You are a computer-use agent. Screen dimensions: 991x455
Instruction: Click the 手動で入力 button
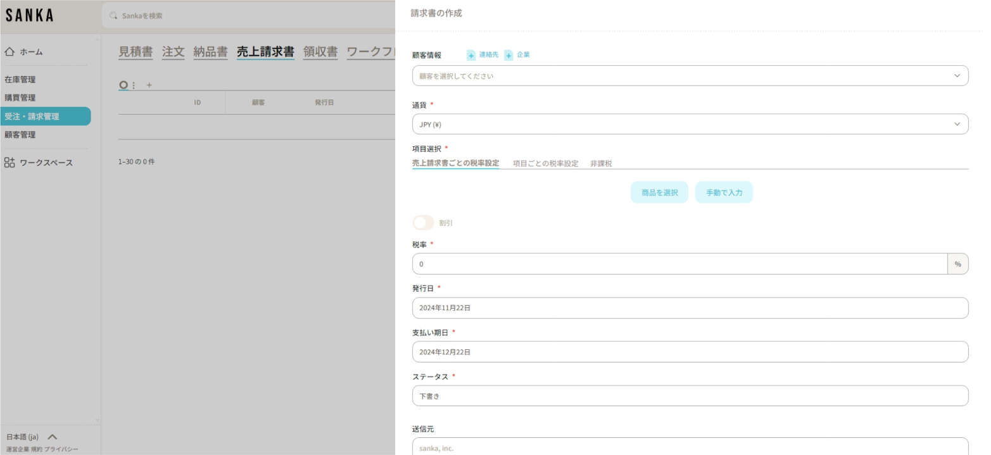tap(724, 192)
